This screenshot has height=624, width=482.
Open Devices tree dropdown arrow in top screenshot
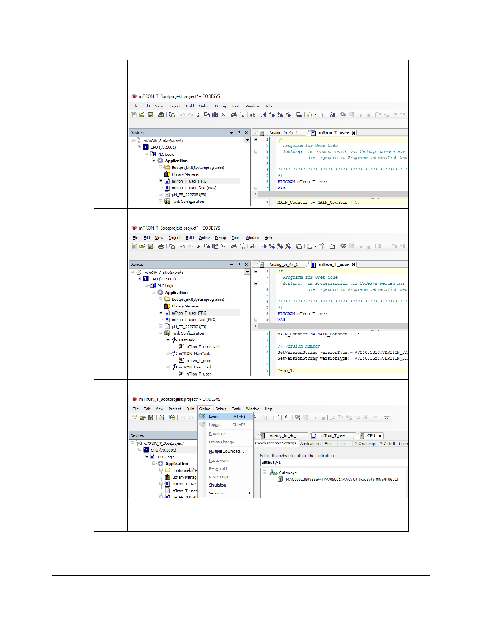pyautogui.click(x=247, y=140)
